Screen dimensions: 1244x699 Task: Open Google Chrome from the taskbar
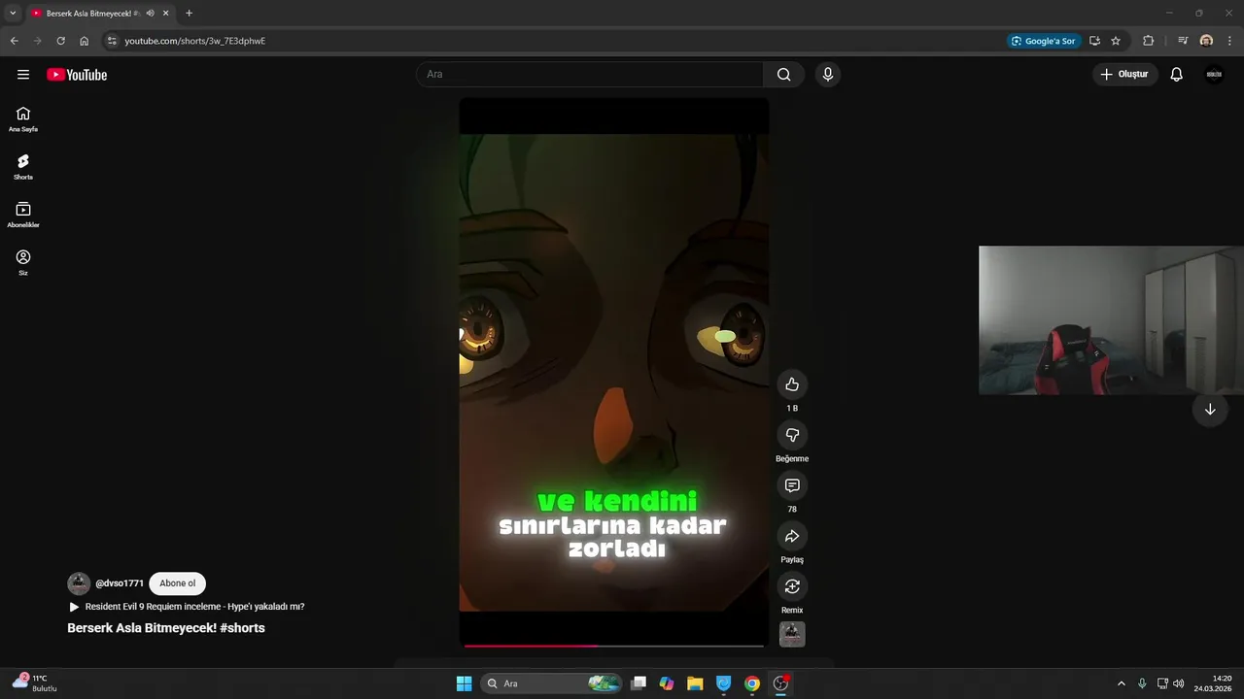pyautogui.click(x=752, y=683)
